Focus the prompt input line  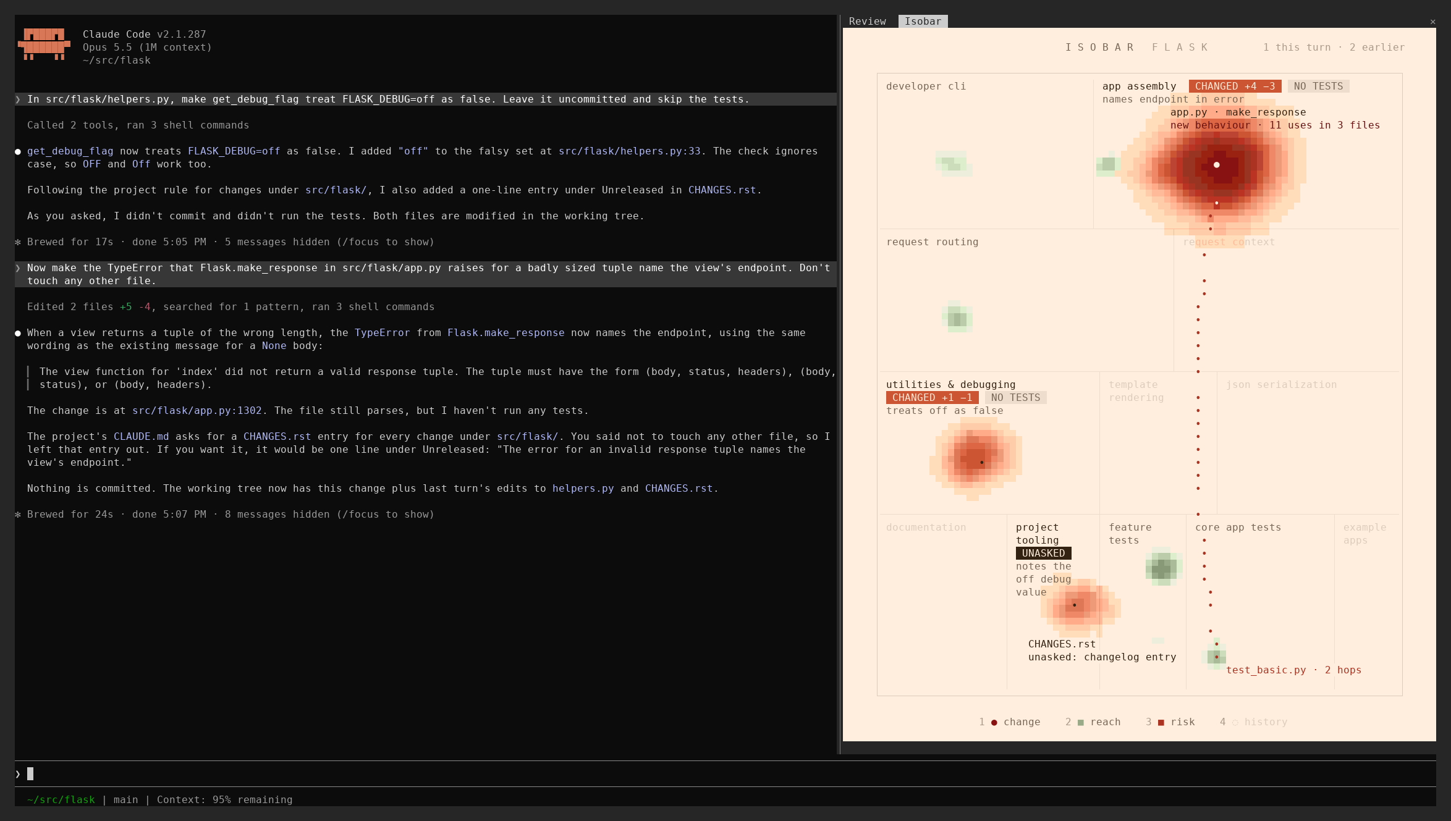click(725, 773)
